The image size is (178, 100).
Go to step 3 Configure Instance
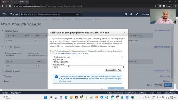(40, 19)
